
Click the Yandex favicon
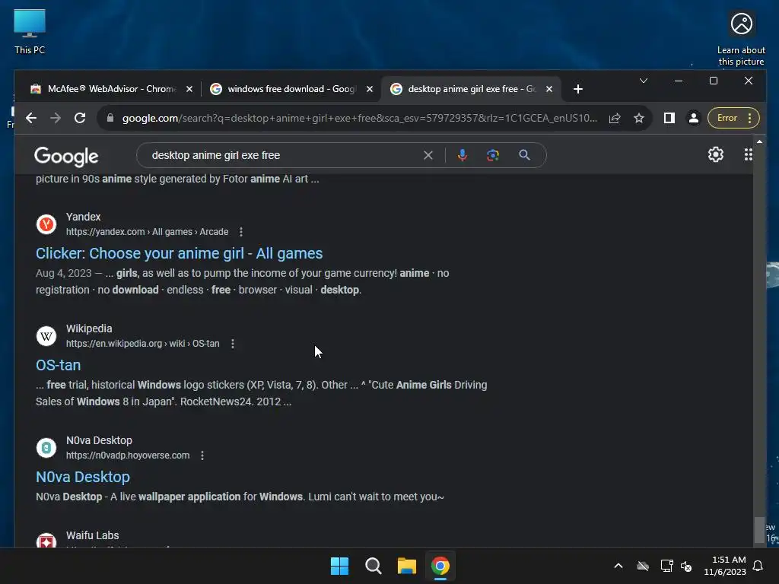[46, 224]
